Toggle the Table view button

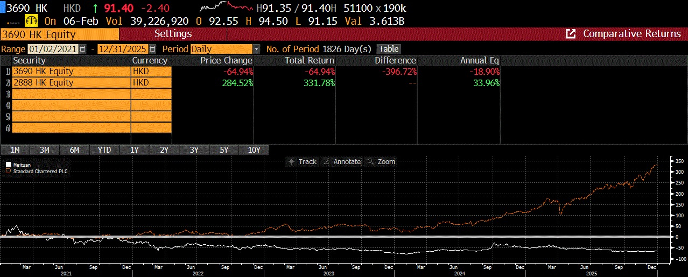pos(389,49)
